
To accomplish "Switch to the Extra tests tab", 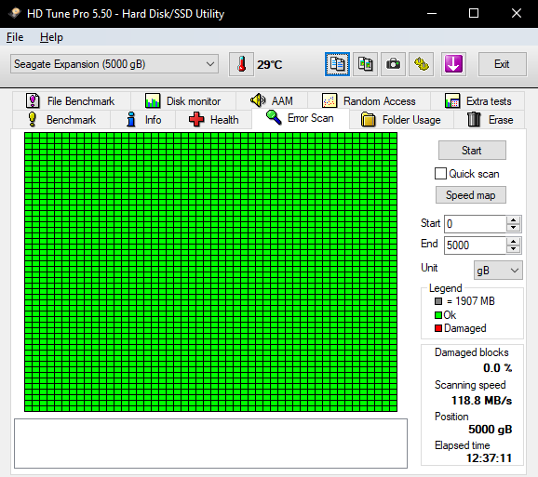I will pos(477,101).
